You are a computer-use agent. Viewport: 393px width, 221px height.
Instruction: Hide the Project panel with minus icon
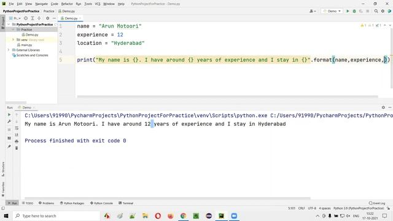tap(54, 18)
